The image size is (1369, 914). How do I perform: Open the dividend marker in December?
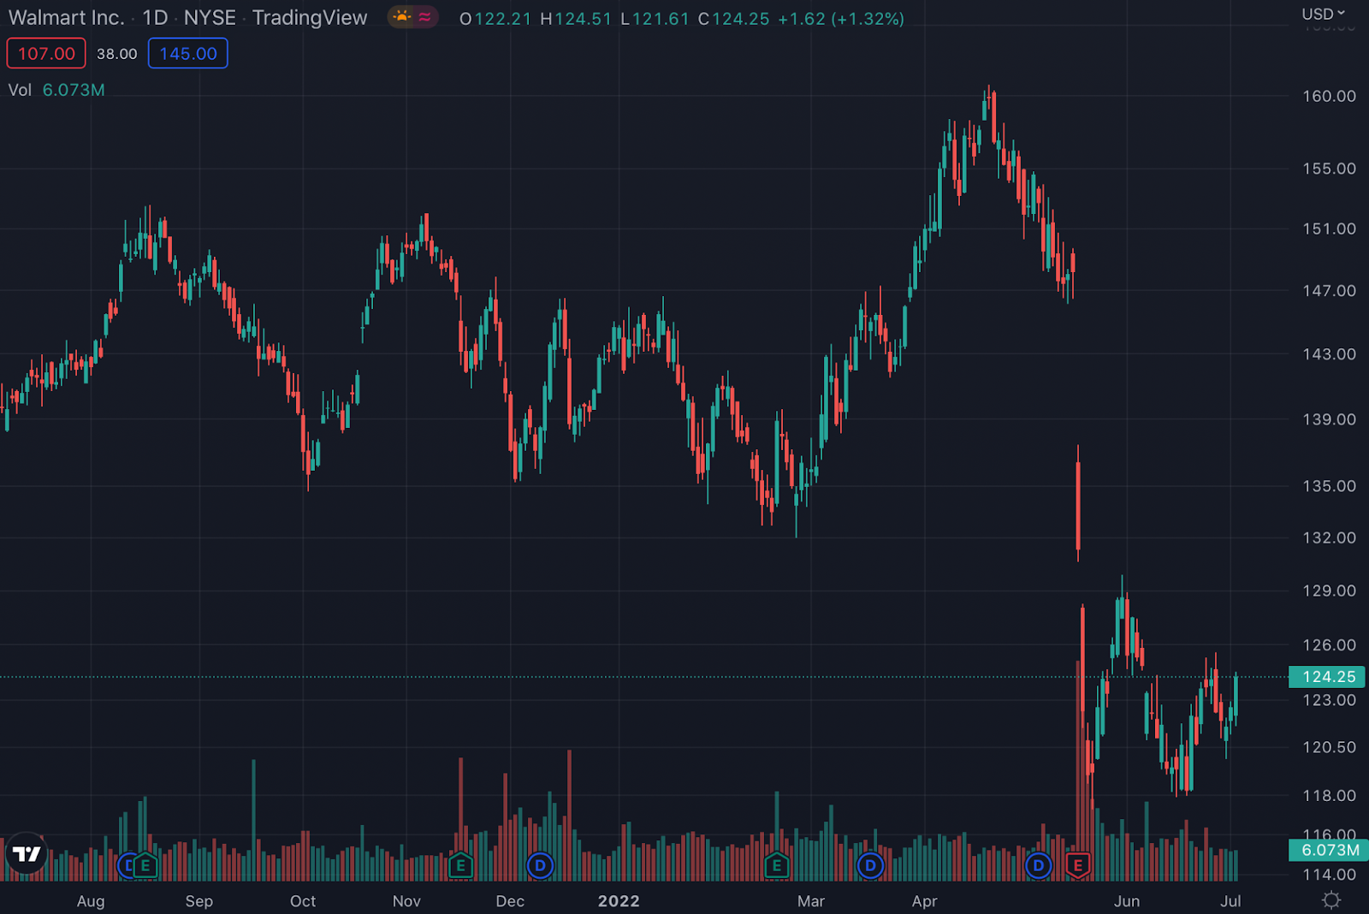(540, 865)
